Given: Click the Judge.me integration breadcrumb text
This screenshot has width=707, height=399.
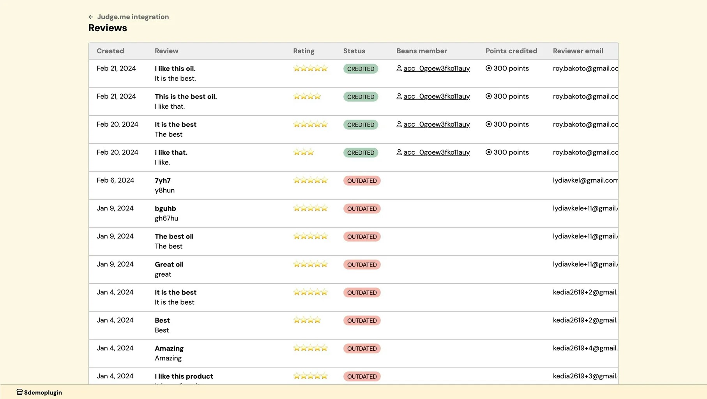Looking at the screenshot, I should [x=133, y=17].
